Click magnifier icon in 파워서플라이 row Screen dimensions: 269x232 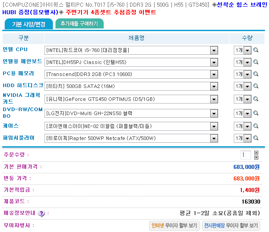pos(256,138)
